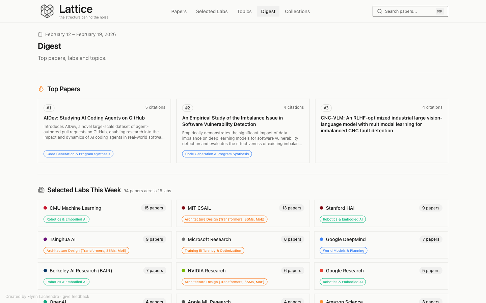Open the AIDev paper on AI coding agents

tap(94, 118)
